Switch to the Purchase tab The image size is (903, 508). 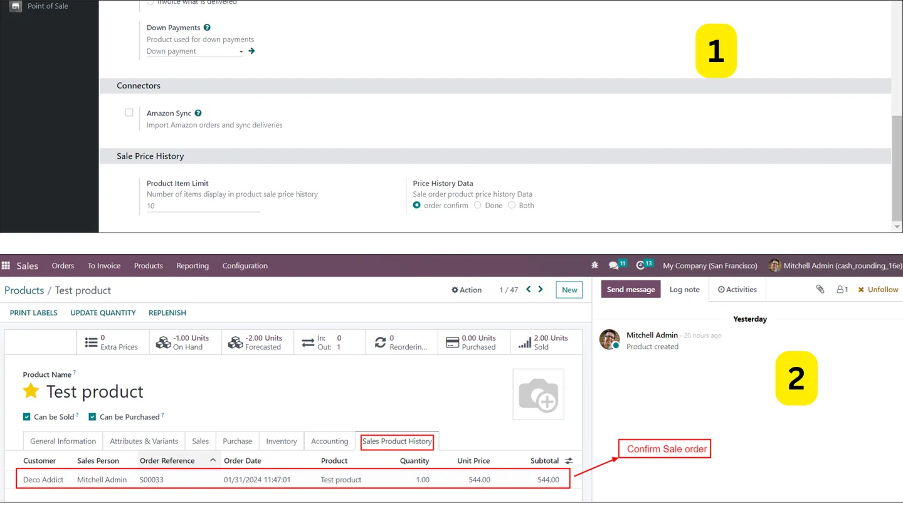[237, 441]
